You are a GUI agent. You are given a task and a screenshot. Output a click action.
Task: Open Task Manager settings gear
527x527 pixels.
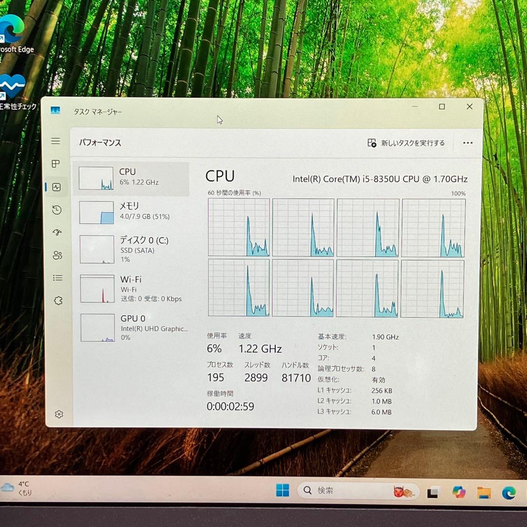59,414
